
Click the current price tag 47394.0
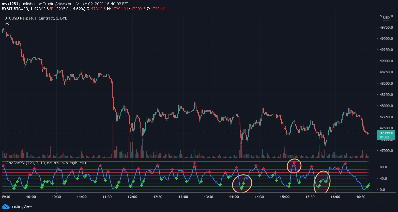coord(387,133)
